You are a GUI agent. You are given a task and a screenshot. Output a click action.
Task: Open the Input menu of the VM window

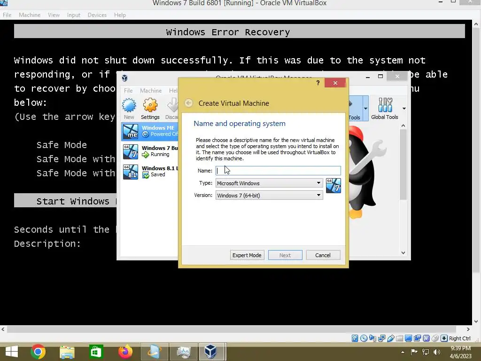point(74,15)
